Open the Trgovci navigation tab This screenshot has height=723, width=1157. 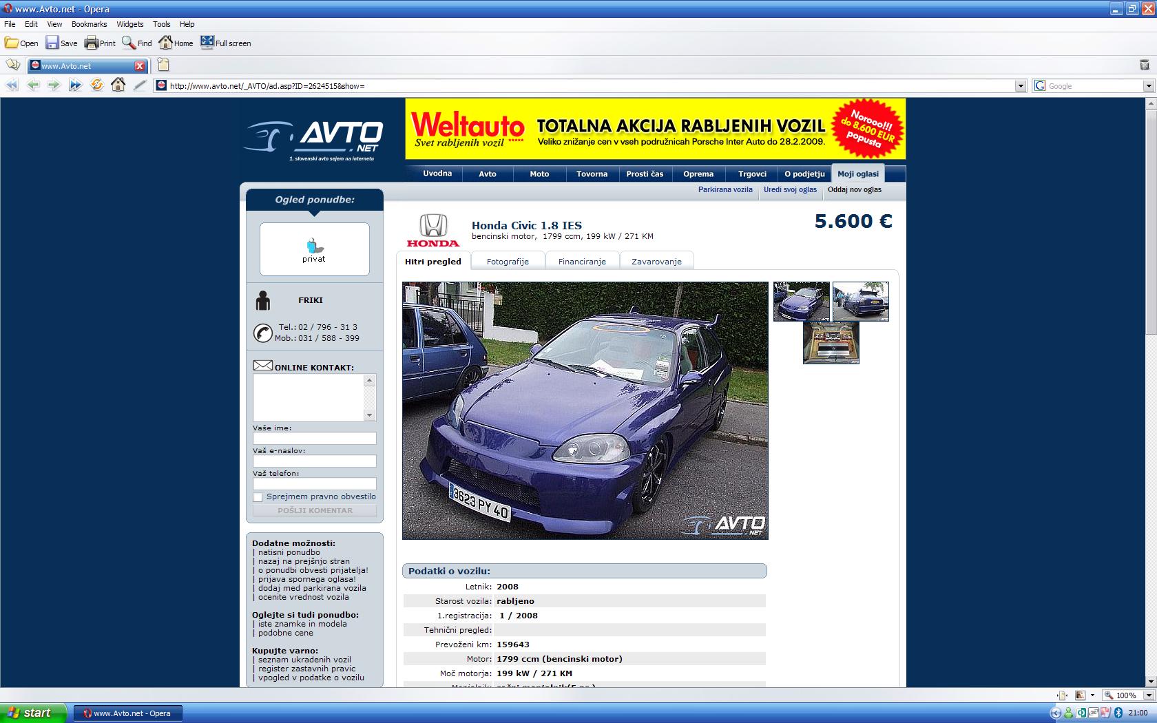tap(752, 174)
